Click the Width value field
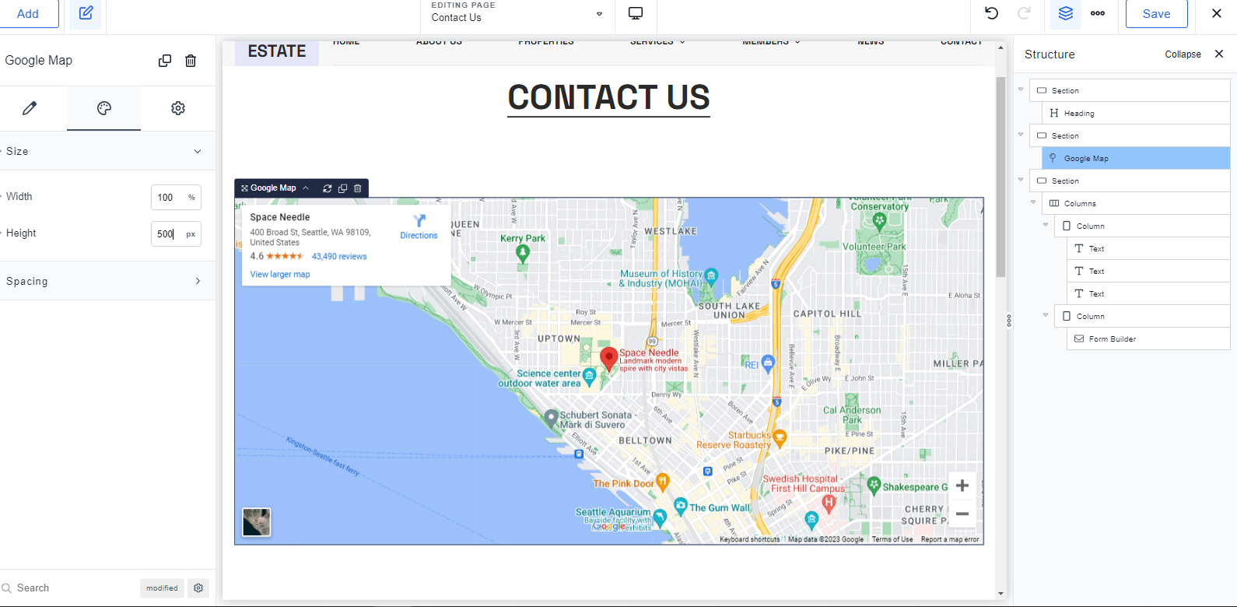Screen dimensions: 1237x607 click(x=166, y=198)
